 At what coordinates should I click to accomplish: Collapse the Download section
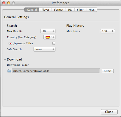(5, 60)
